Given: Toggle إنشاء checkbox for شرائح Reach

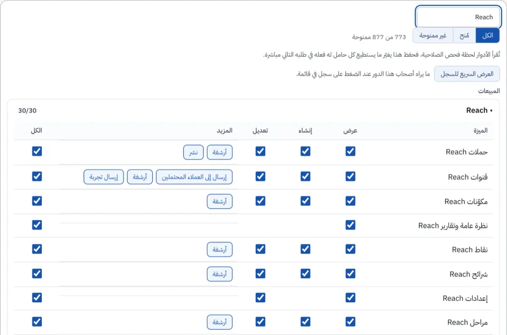Looking at the screenshot, I should [305, 273].
